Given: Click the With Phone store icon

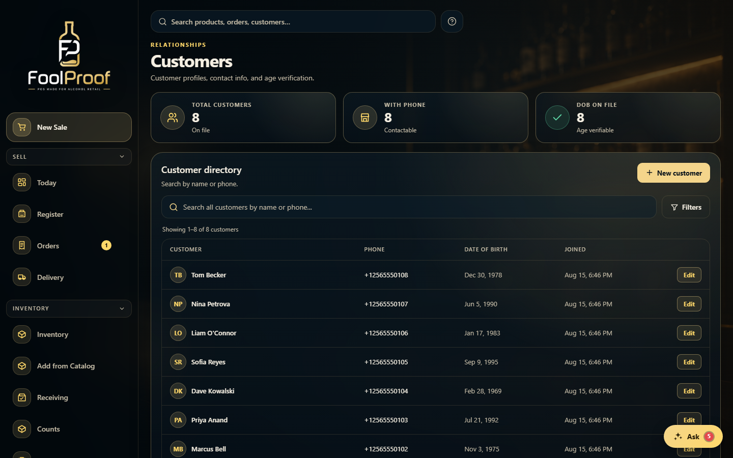Looking at the screenshot, I should pos(365,118).
